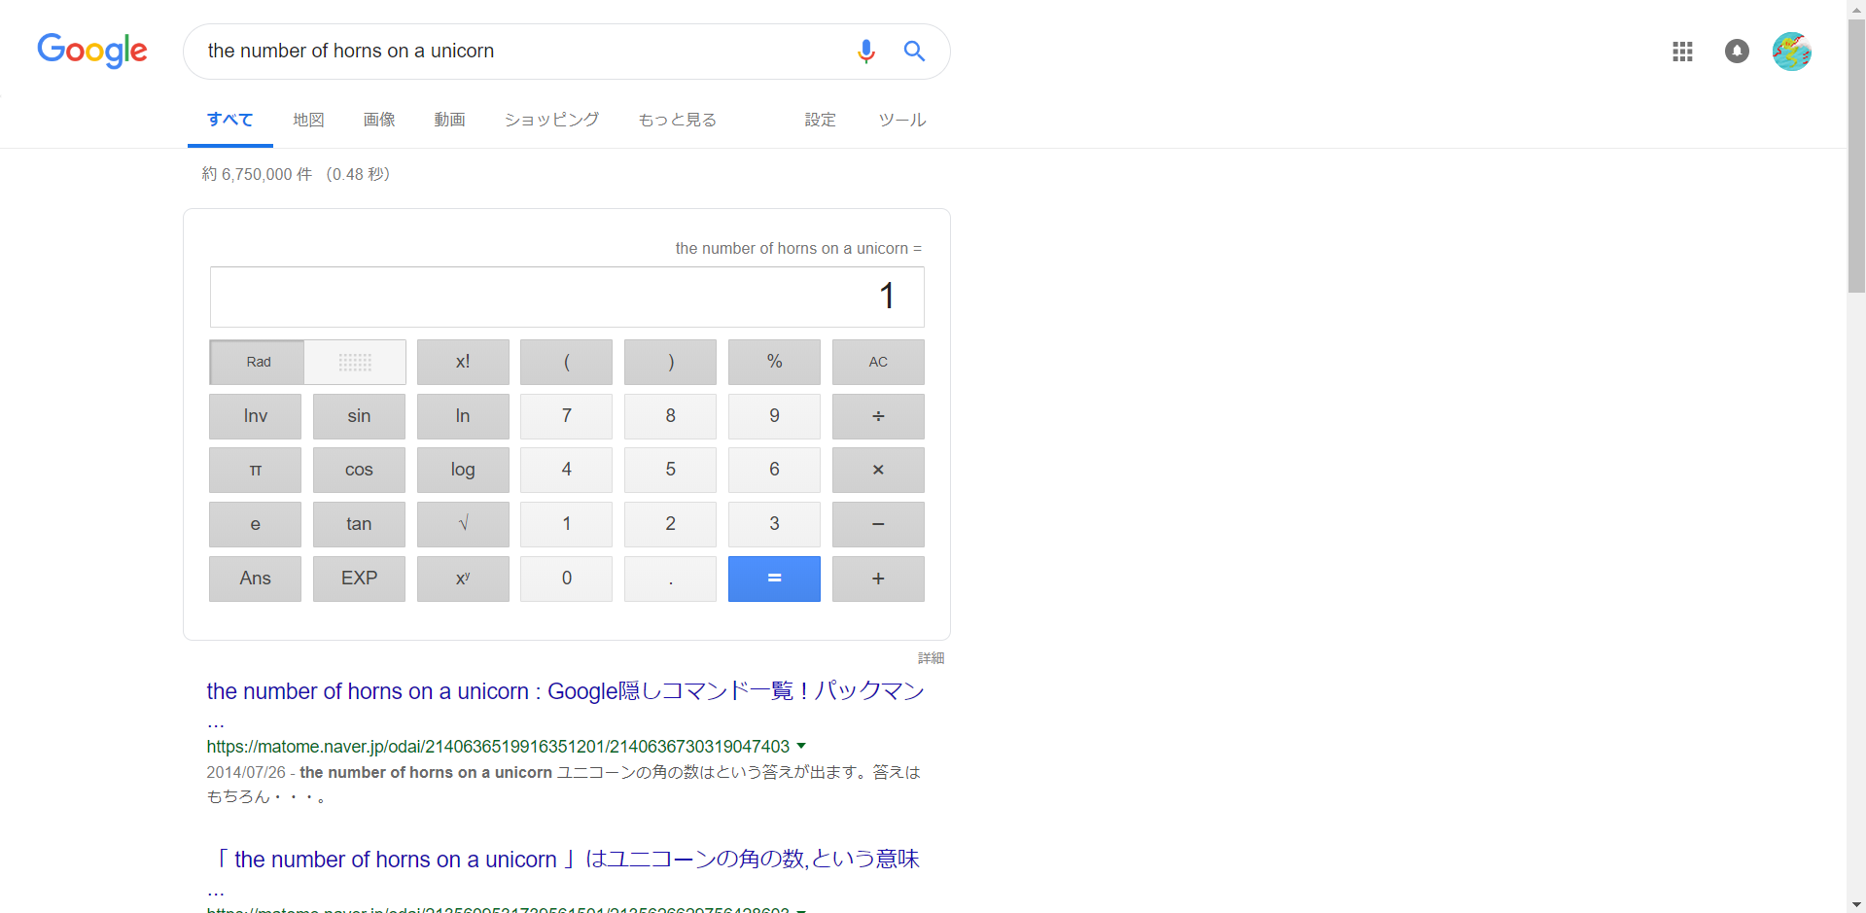The height and width of the screenshot is (913, 1866).
Task: Click the calculator 5 key
Action: point(670,470)
